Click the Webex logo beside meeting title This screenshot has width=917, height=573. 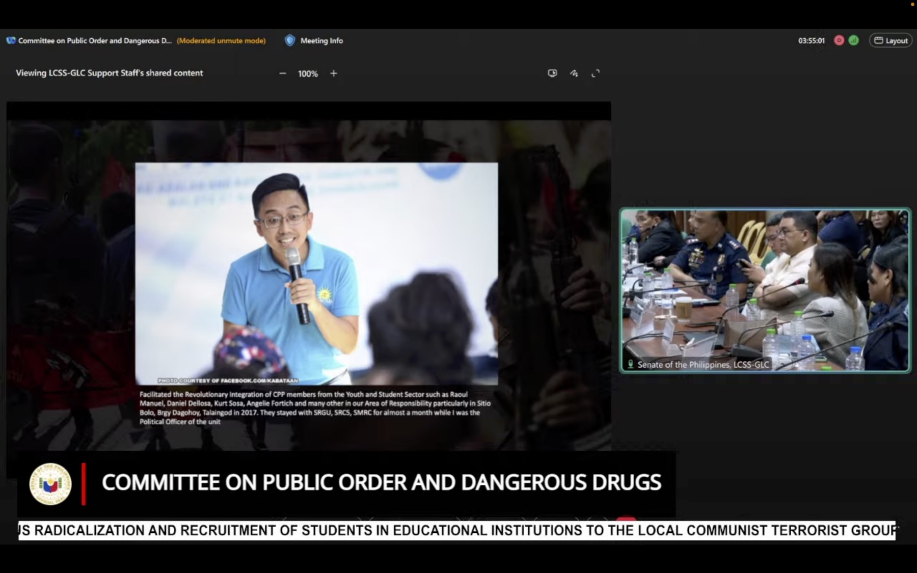point(11,41)
